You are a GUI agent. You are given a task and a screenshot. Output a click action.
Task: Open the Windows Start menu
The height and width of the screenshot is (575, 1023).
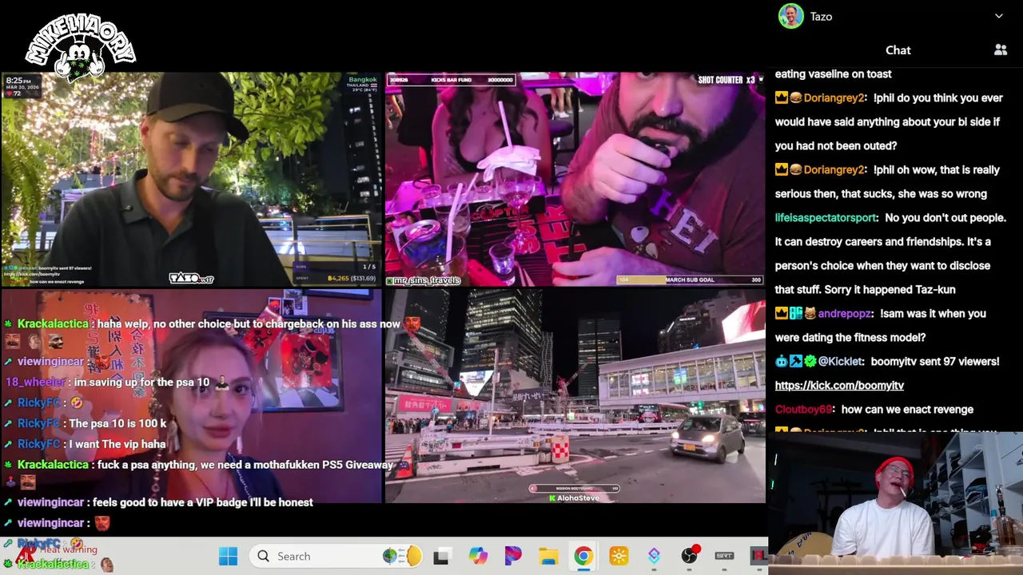tap(228, 556)
